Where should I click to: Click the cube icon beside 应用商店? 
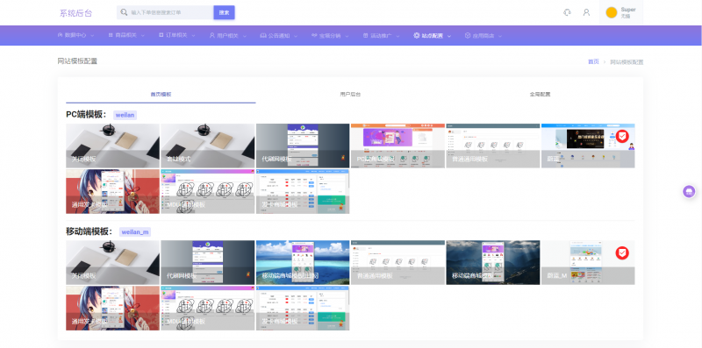point(468,35)
